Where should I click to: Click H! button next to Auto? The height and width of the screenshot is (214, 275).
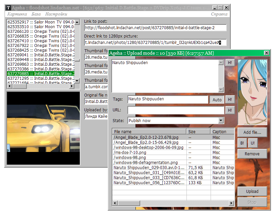click(x=230, y=100)
